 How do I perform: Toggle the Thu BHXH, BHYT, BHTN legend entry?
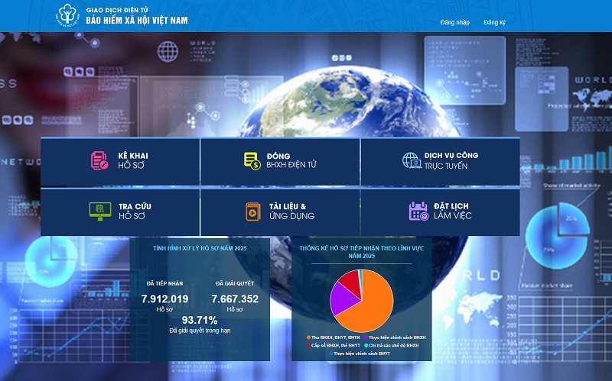[x=334, y=337]
